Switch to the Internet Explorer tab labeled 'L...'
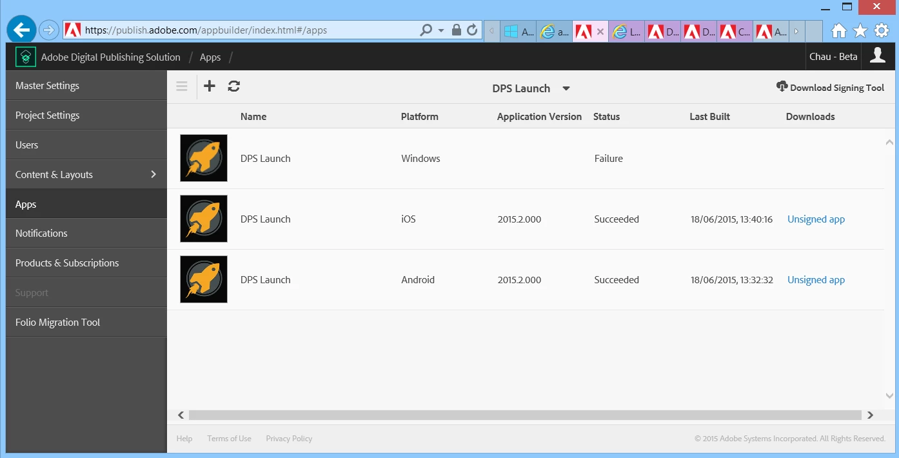The image size is (899, 458). (x=626, y=31)
